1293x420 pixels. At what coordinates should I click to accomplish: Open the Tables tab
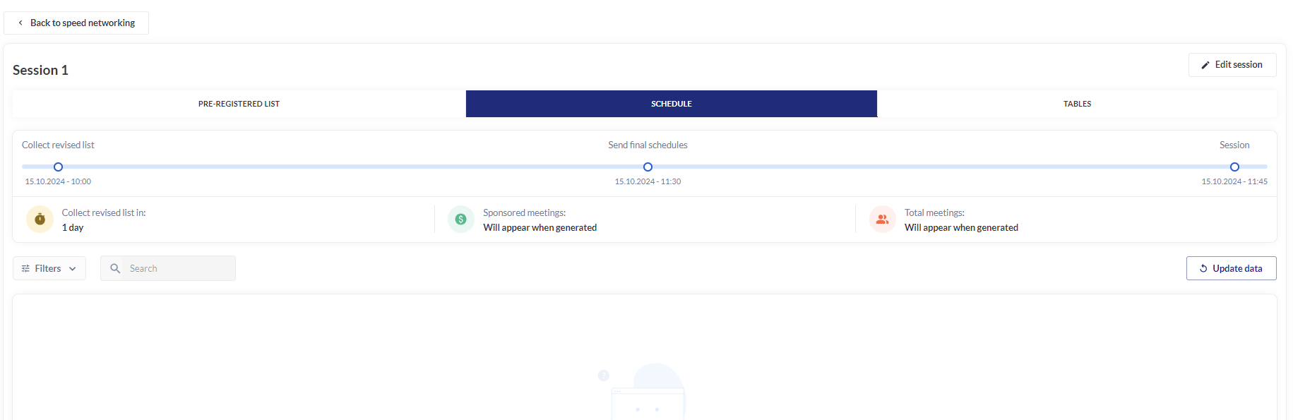pyautogui.click(x=1077, y=104)
